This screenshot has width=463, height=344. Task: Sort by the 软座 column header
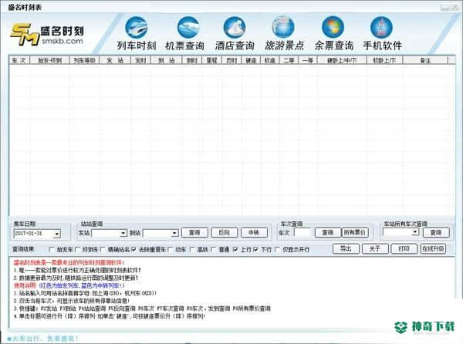pos(270,60)
